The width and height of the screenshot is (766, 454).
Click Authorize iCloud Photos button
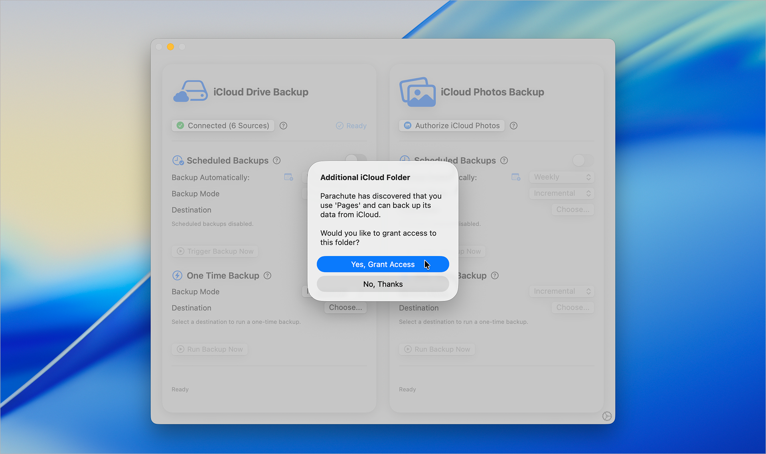pyautogui.click(x=452, y=125)
